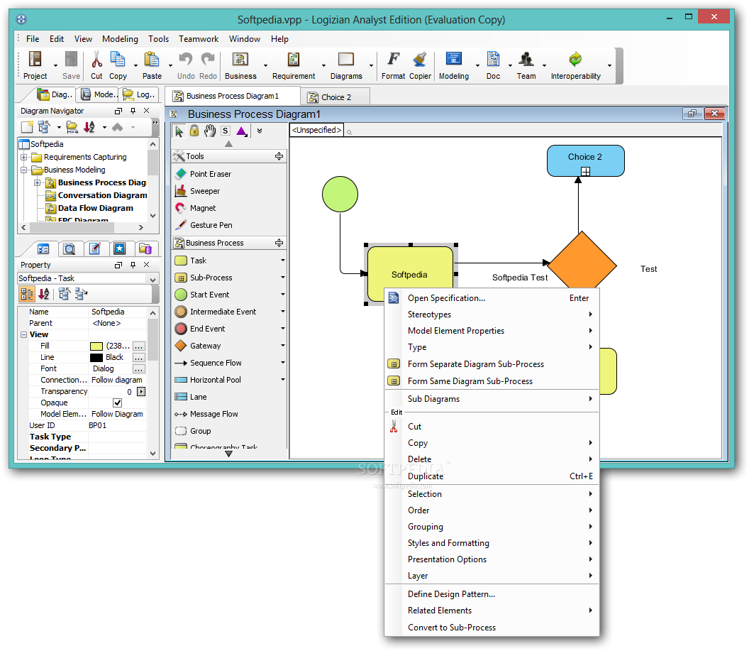The image size is (749, 651).
Task: Collapse the Tools palette group
Action: coord(279,156)
